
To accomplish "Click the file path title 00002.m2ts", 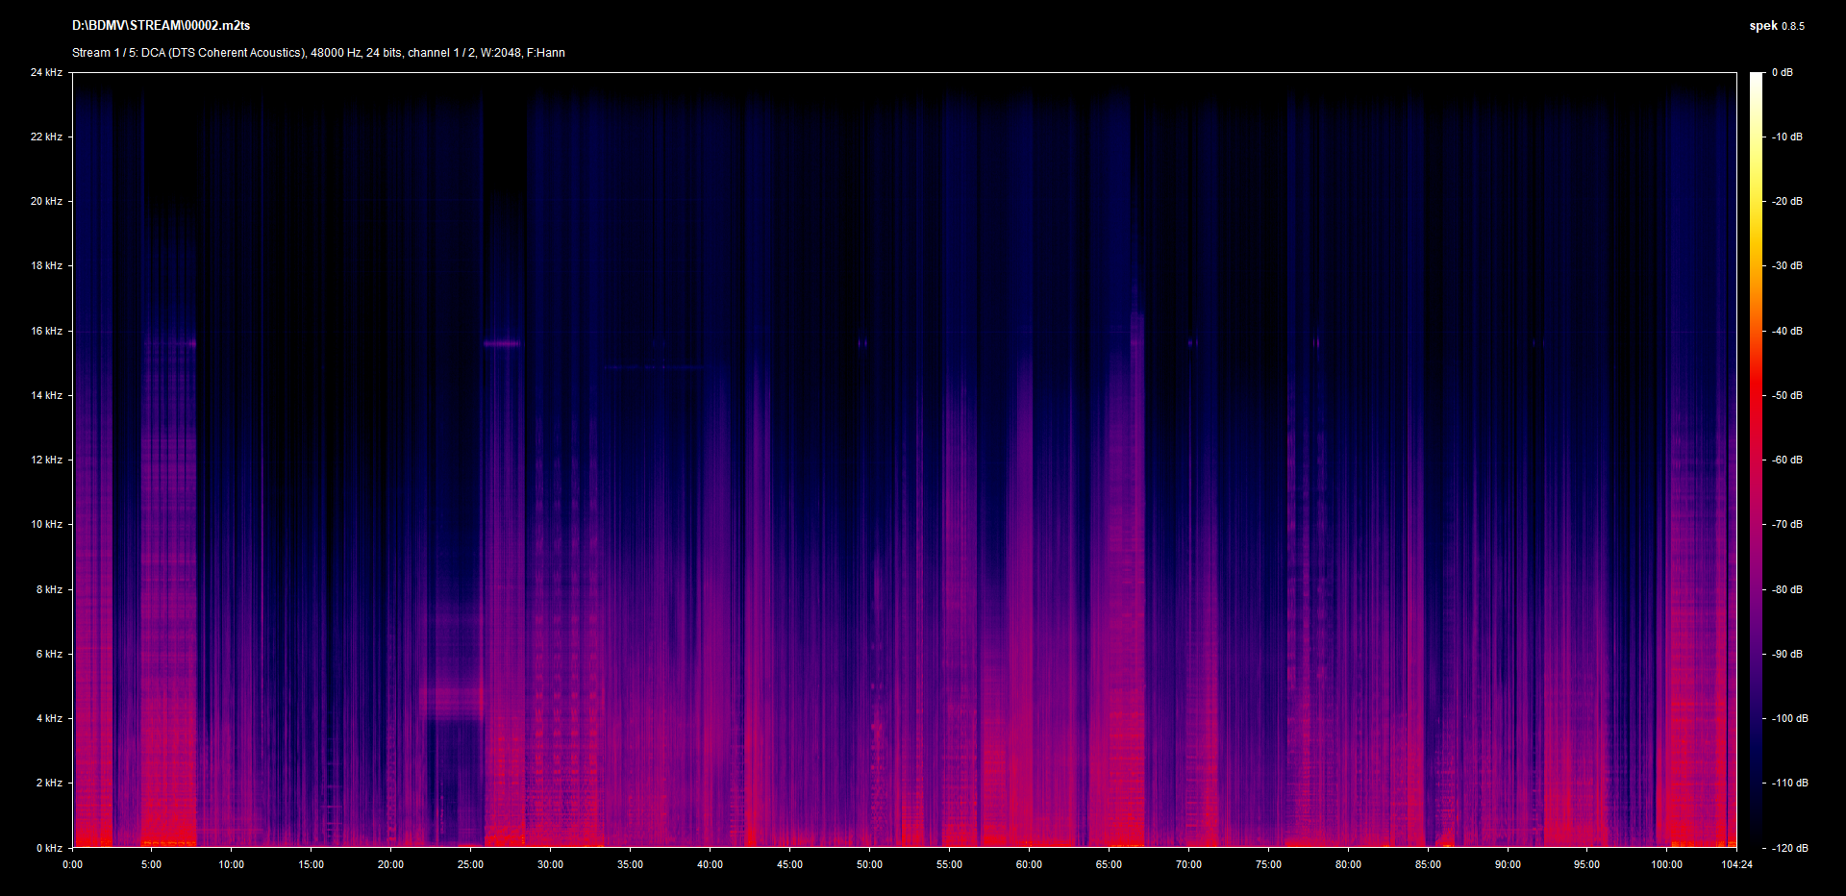I will (161, 26).
